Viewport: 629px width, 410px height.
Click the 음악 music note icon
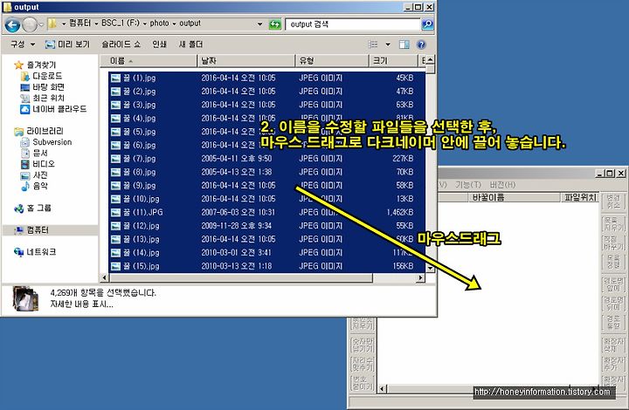point(24,186)
